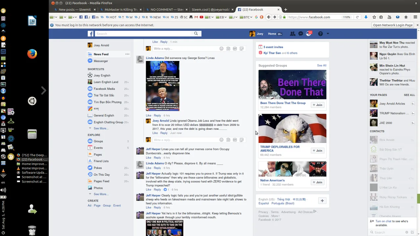Open chat settings gear icon

tap(407, 232)
